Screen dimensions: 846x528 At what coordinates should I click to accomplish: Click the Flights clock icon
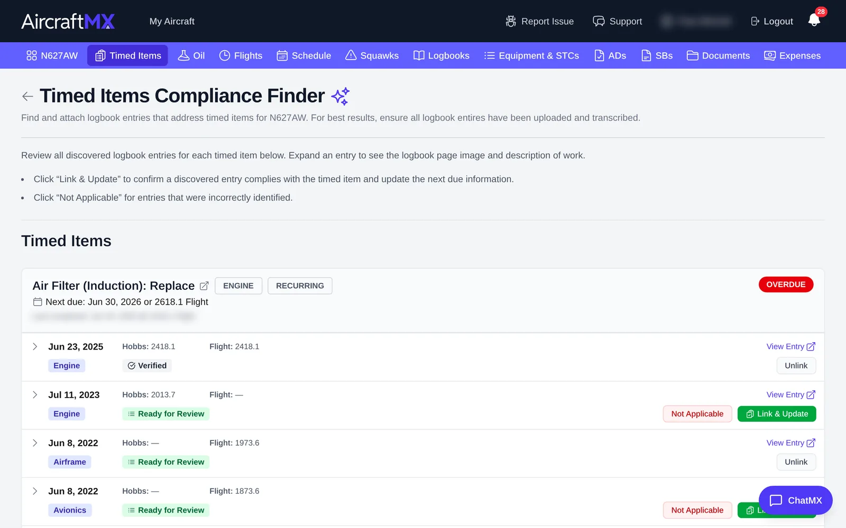(225, 55)
